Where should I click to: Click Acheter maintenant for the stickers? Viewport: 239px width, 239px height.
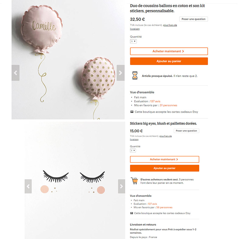click(x=165, y=159)
